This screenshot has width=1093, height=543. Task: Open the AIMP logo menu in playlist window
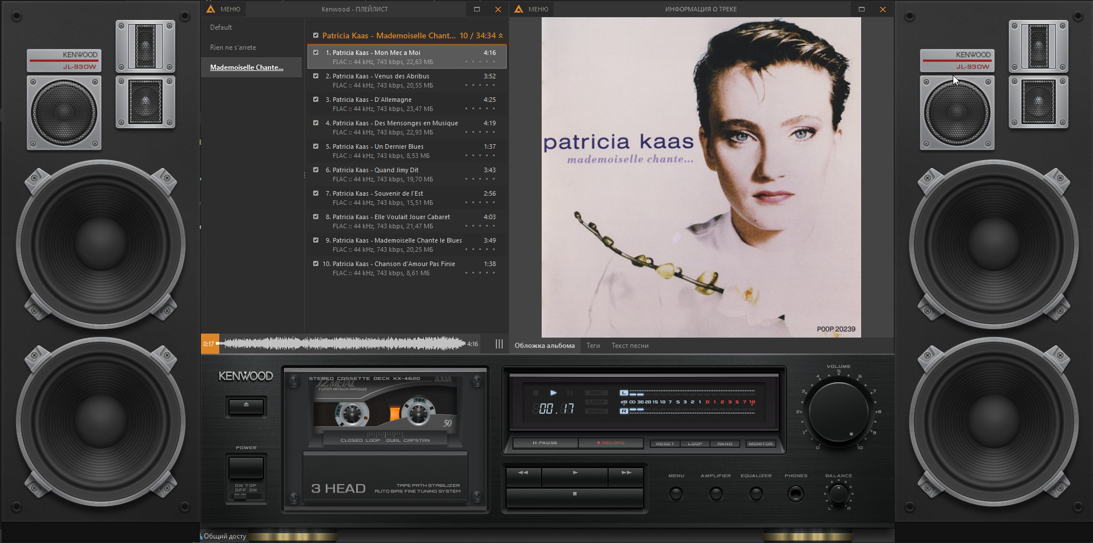click(211, 9)
